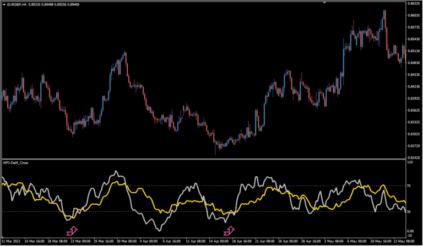Select the 6 Apr 16:00 time label
Viewport: 423px width, 246px height.
173,242
